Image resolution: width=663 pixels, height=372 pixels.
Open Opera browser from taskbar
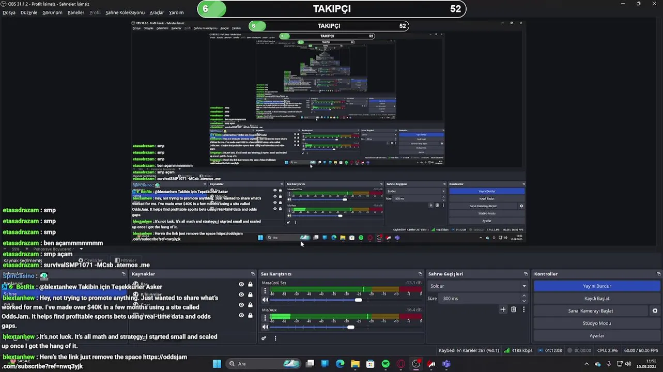point(400,364)
